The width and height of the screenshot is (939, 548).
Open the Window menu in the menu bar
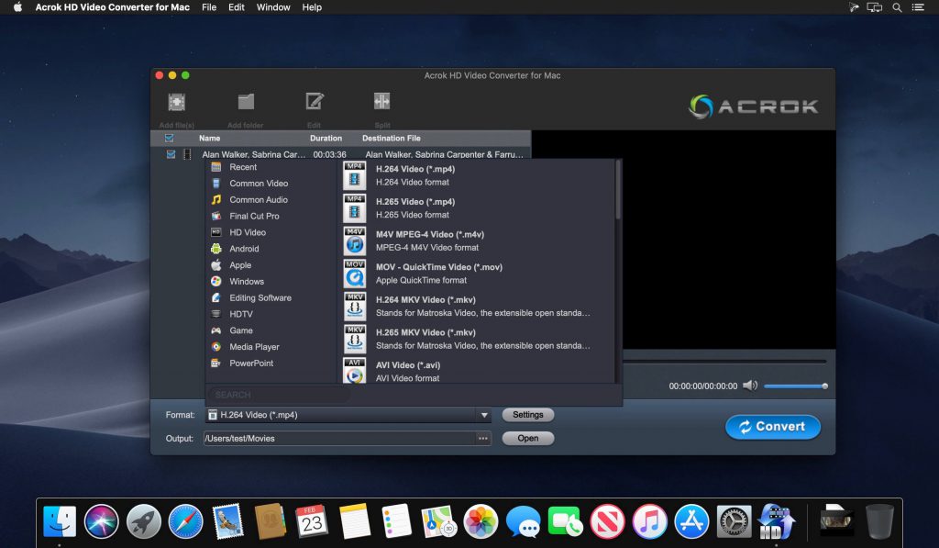pyautogui.click(x=272, y=7)
